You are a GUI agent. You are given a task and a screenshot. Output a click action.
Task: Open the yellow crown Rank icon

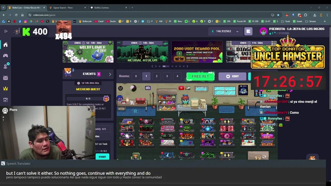5,89
